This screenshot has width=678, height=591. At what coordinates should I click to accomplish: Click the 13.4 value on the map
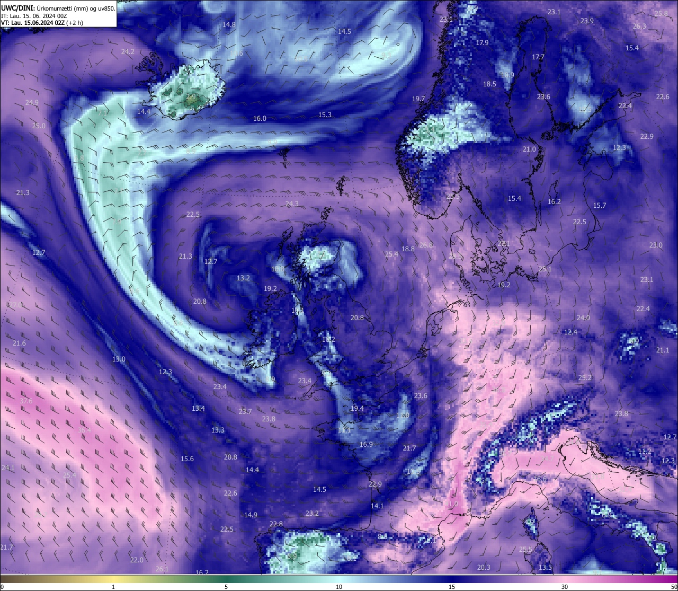(x=198, y=409)
